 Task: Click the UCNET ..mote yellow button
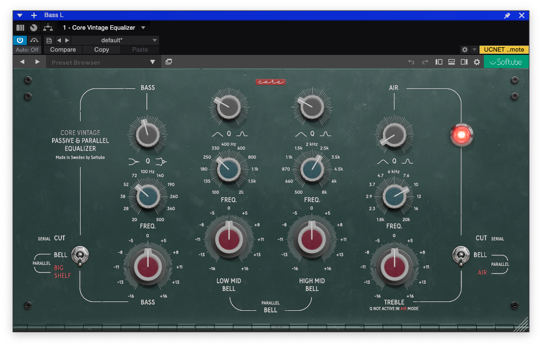(x=504, y=49)
